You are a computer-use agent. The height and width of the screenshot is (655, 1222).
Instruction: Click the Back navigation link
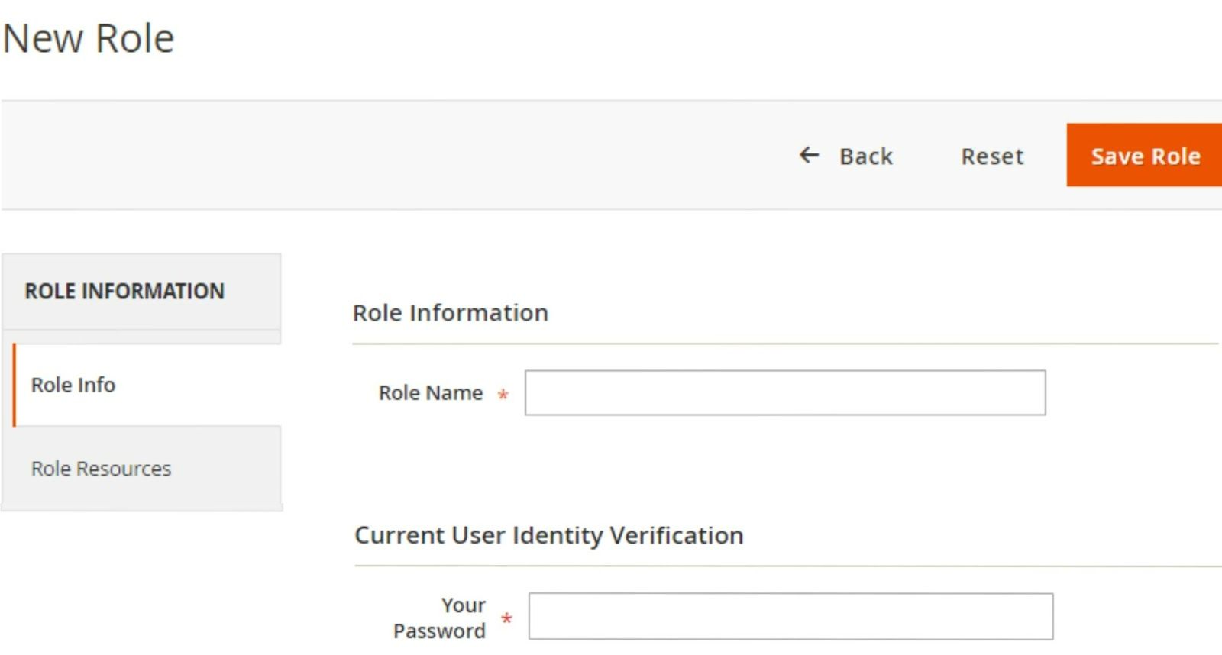tap(865, 156)
